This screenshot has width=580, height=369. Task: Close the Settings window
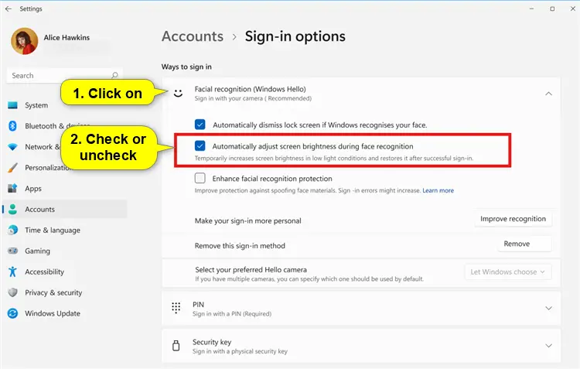(572, 9)
